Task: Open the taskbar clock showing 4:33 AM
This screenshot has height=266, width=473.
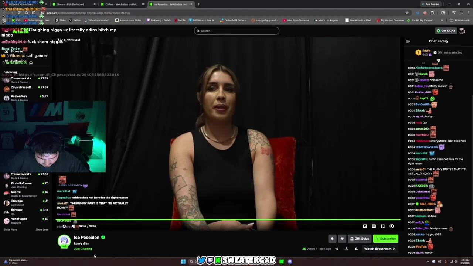Action: point(465,262)
